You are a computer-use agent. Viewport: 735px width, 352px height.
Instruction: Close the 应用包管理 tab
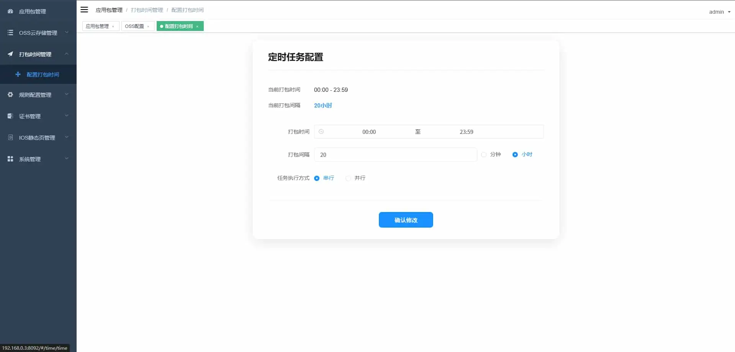(113, 26)
